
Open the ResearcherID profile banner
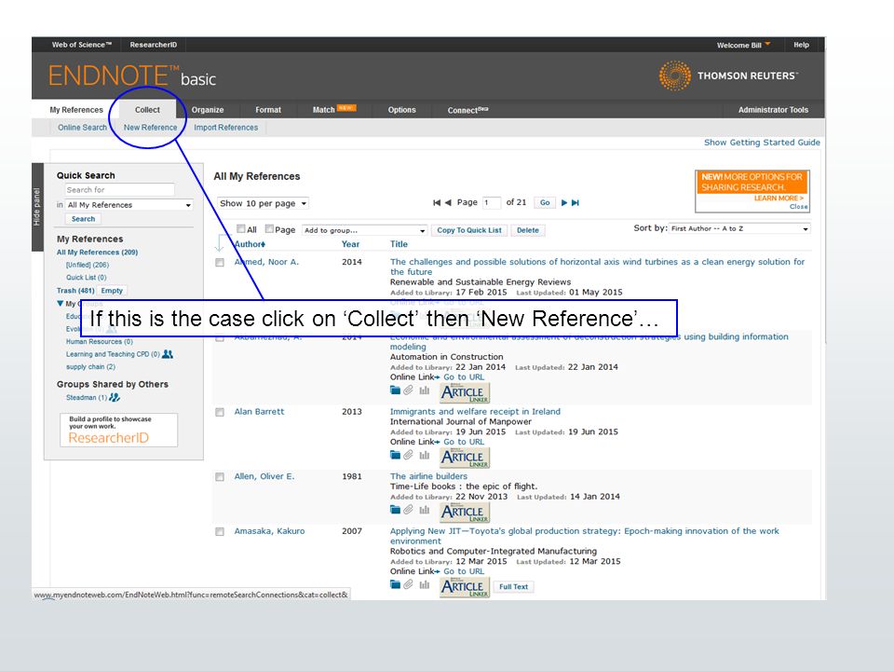(118, 430)
